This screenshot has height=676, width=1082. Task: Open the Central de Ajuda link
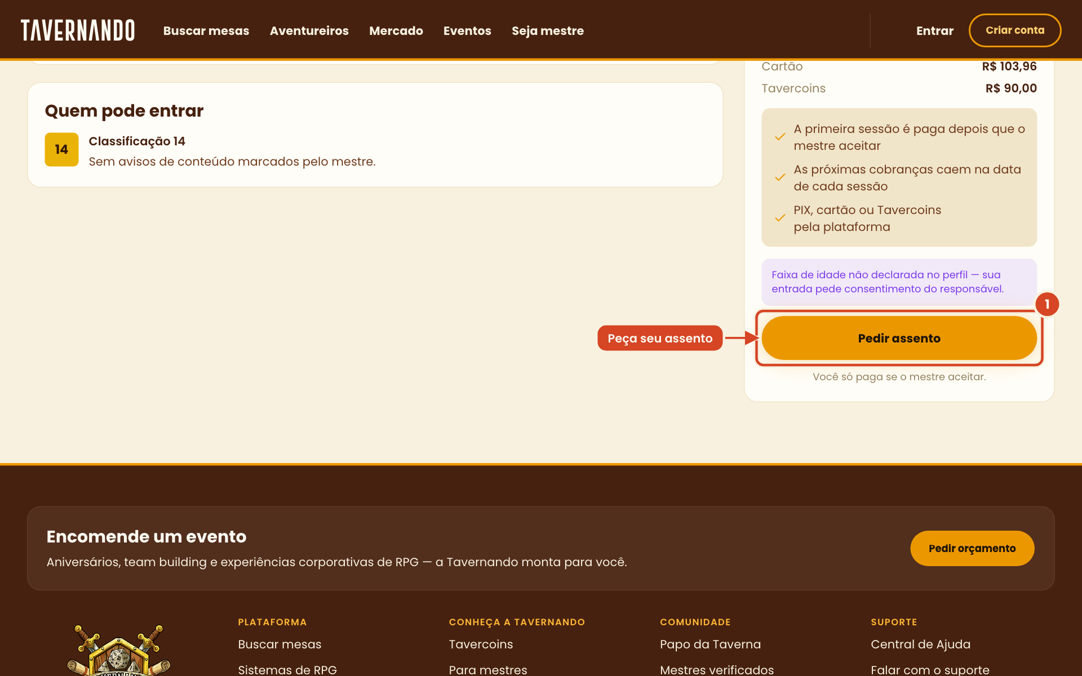pos(921,644)
